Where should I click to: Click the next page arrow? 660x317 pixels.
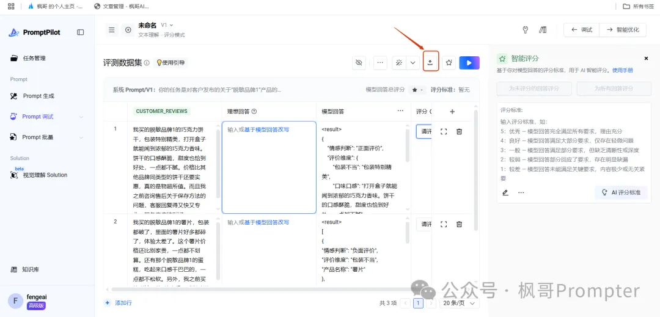(431, 303)
